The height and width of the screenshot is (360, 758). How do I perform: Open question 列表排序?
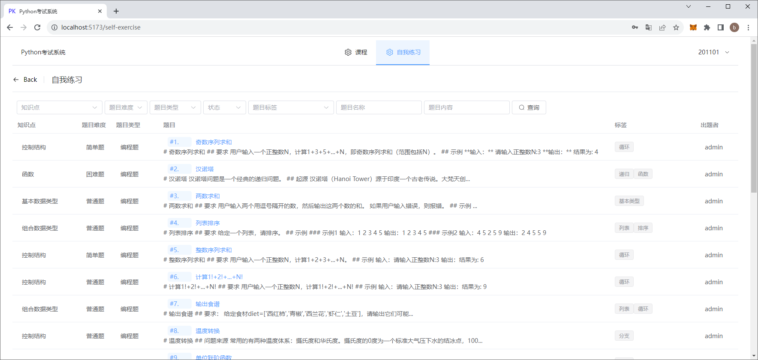pos(208,223)
